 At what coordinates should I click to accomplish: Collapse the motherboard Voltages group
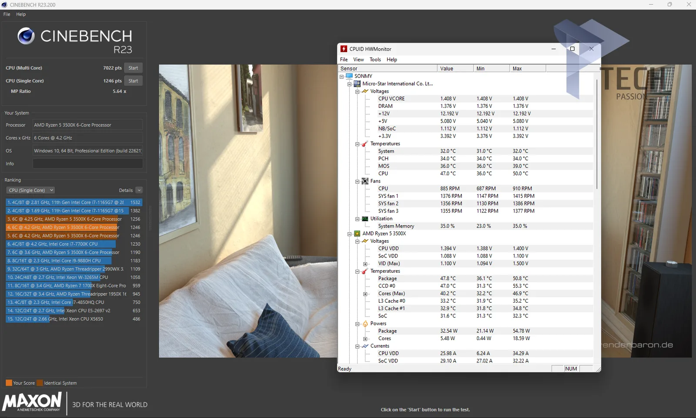tap(357, 91)
